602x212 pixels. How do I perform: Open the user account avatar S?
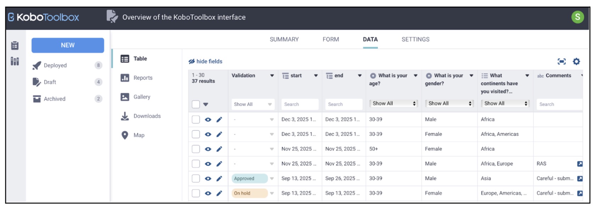point(578,17)
